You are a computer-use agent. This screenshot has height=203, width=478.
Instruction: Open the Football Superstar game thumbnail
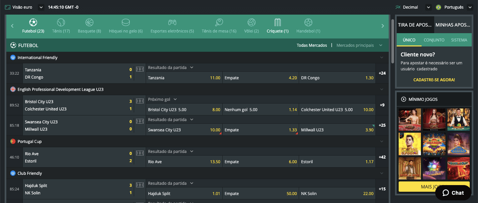click(410, 144)
